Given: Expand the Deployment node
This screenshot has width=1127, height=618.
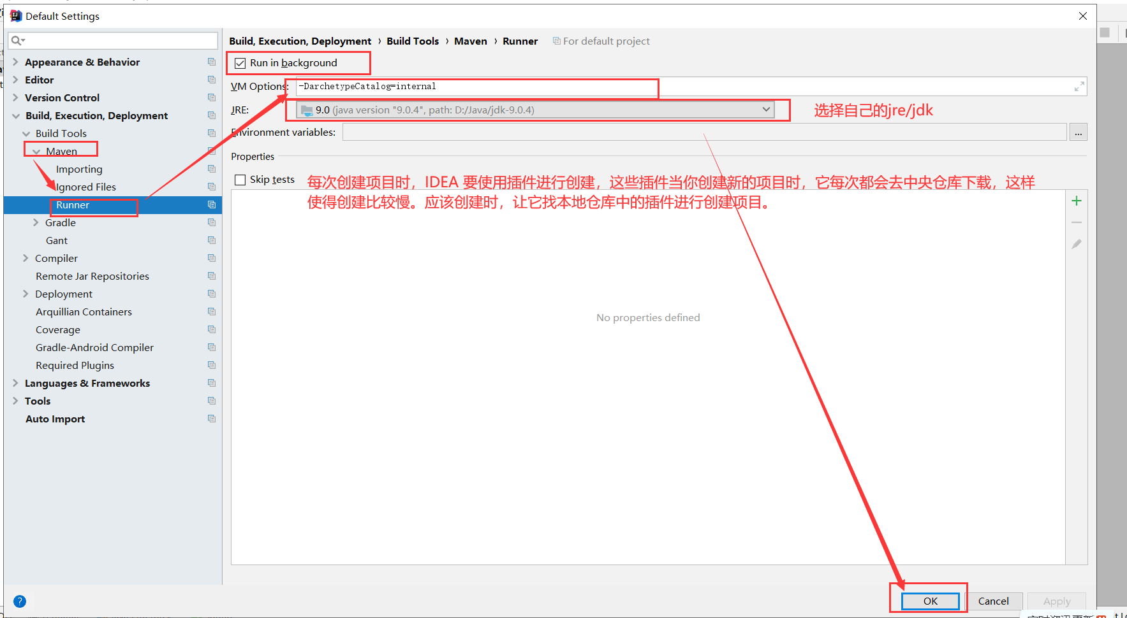Looking at the screenshot, I should click(26, 294).
